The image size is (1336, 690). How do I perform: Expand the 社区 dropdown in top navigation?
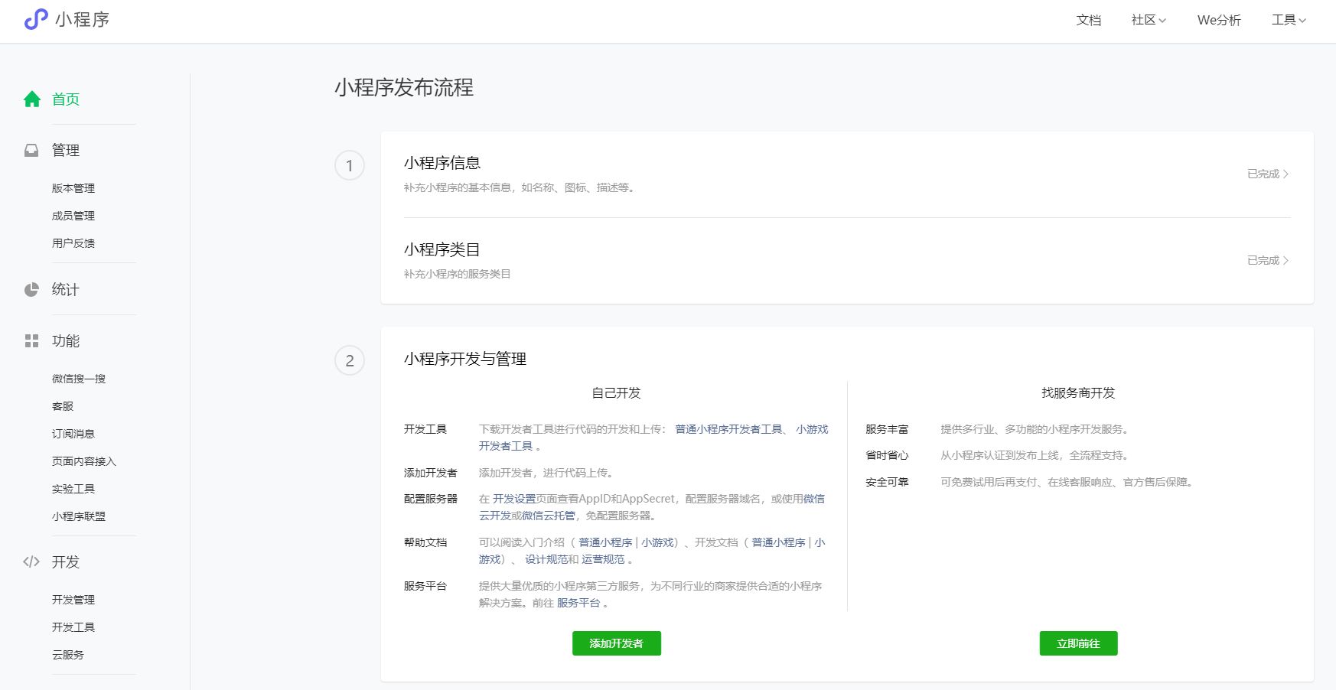pyautogui.click(x=1149, y=20)
